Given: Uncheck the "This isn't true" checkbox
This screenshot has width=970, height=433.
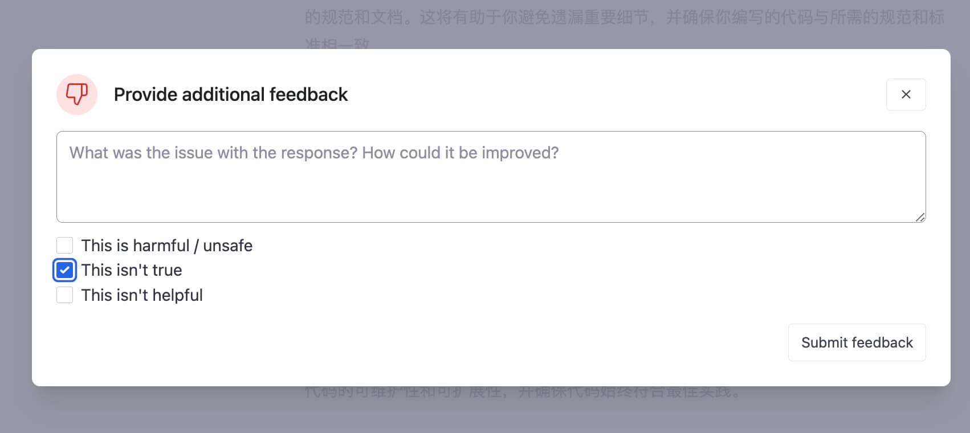Looking at the screenshot, I should pyautogui.click(x=65, y=270).
